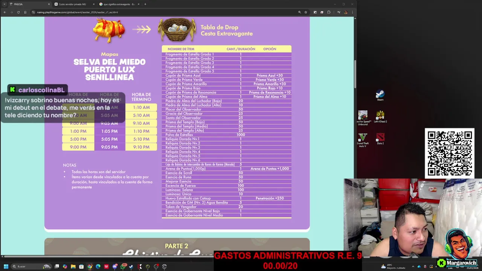Select the Luminoso: Selena row
Image resolution: width=482 pixels, height=271 pixels.
(227, 190)
